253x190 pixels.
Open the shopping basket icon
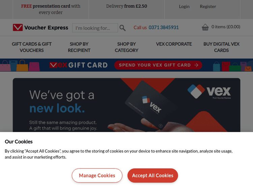tap(205, 27)
